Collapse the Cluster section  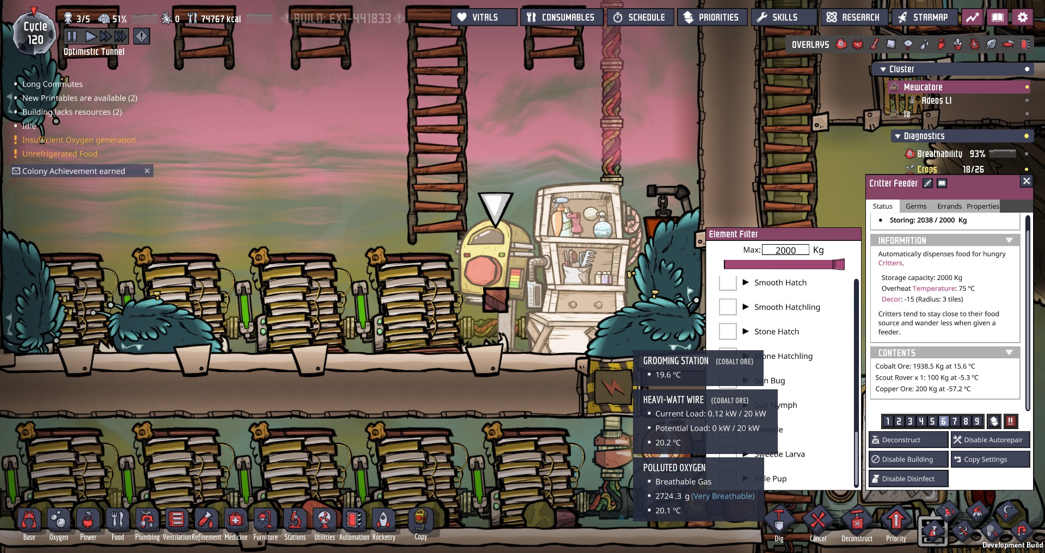883,70
